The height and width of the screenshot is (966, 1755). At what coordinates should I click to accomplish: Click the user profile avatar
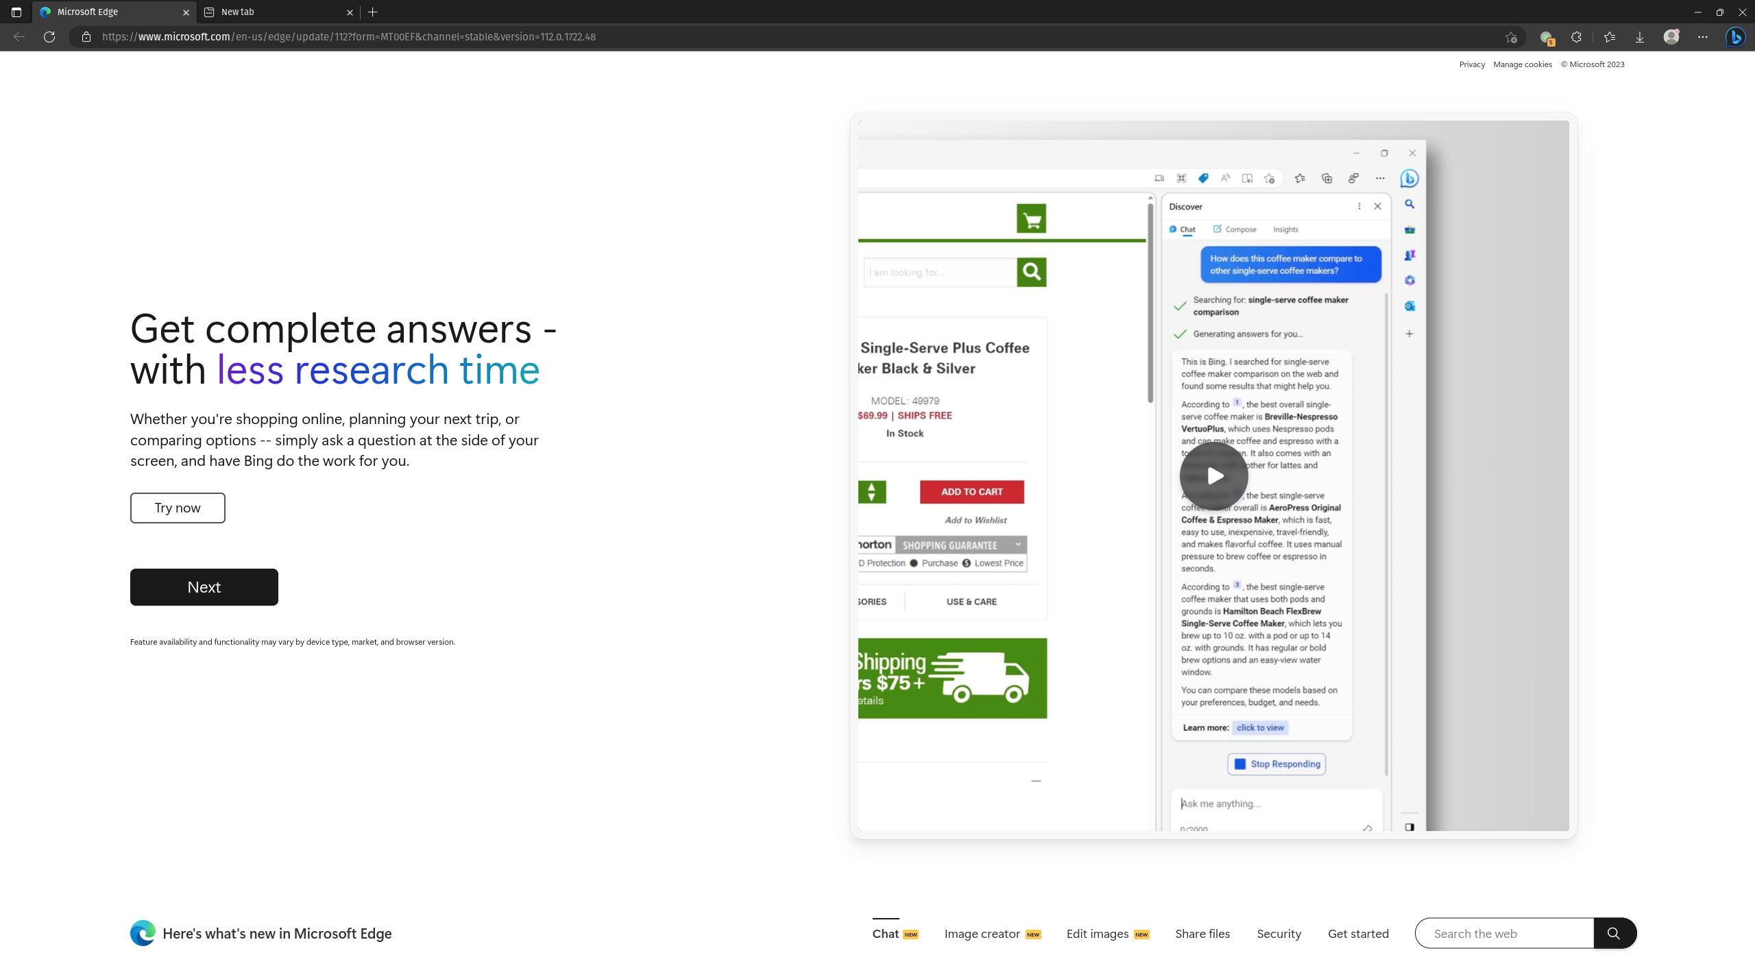tap(1671, 37)
